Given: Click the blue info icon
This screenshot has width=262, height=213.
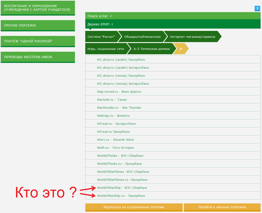Looking at the screenshot, I should tap(257, 8).
